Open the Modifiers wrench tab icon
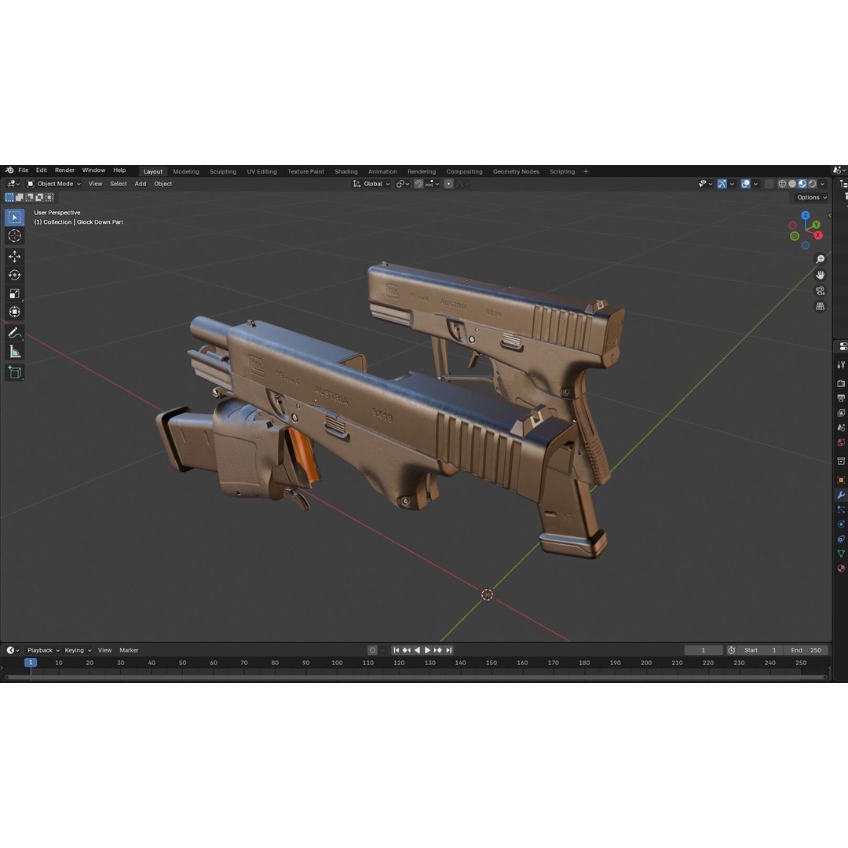The image size is (848, 848). click(841, 495)
